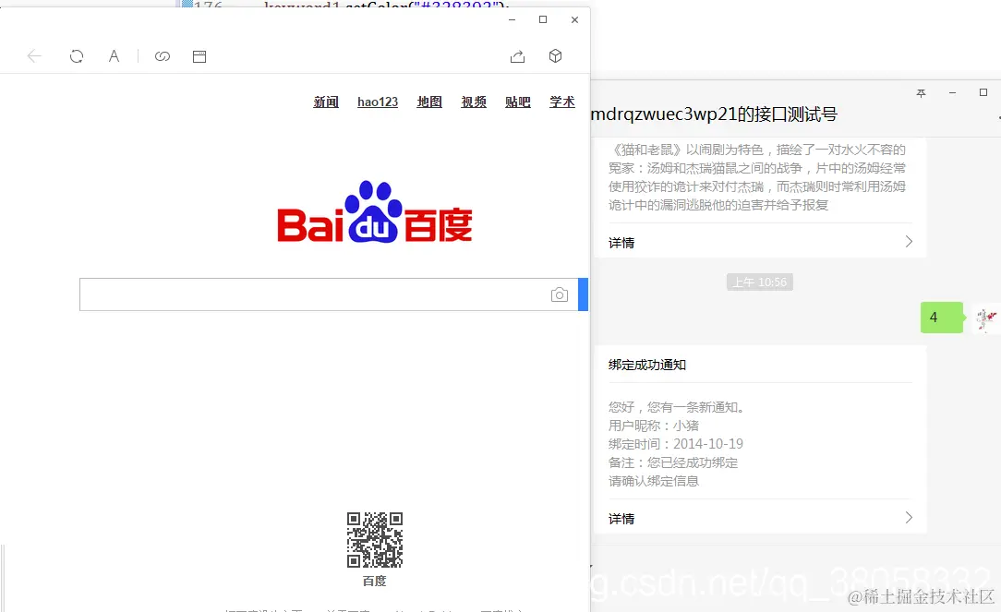Click the 绑定时间：2014-10-19 line
The width and height of the screenshot is (1001, 612).
pyautogui.click(x=675, y=443)
